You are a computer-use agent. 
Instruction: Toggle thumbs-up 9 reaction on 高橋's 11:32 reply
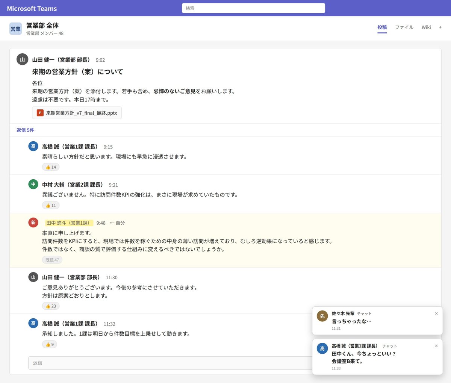point(50,344)
